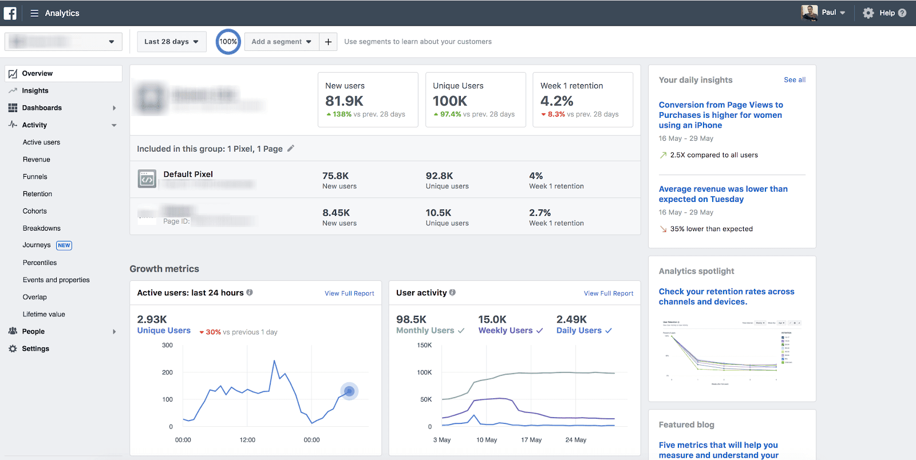Viewport: 916px width, 460px height.
Task: Open the settings gear in top bar
Action: (868, 13)
